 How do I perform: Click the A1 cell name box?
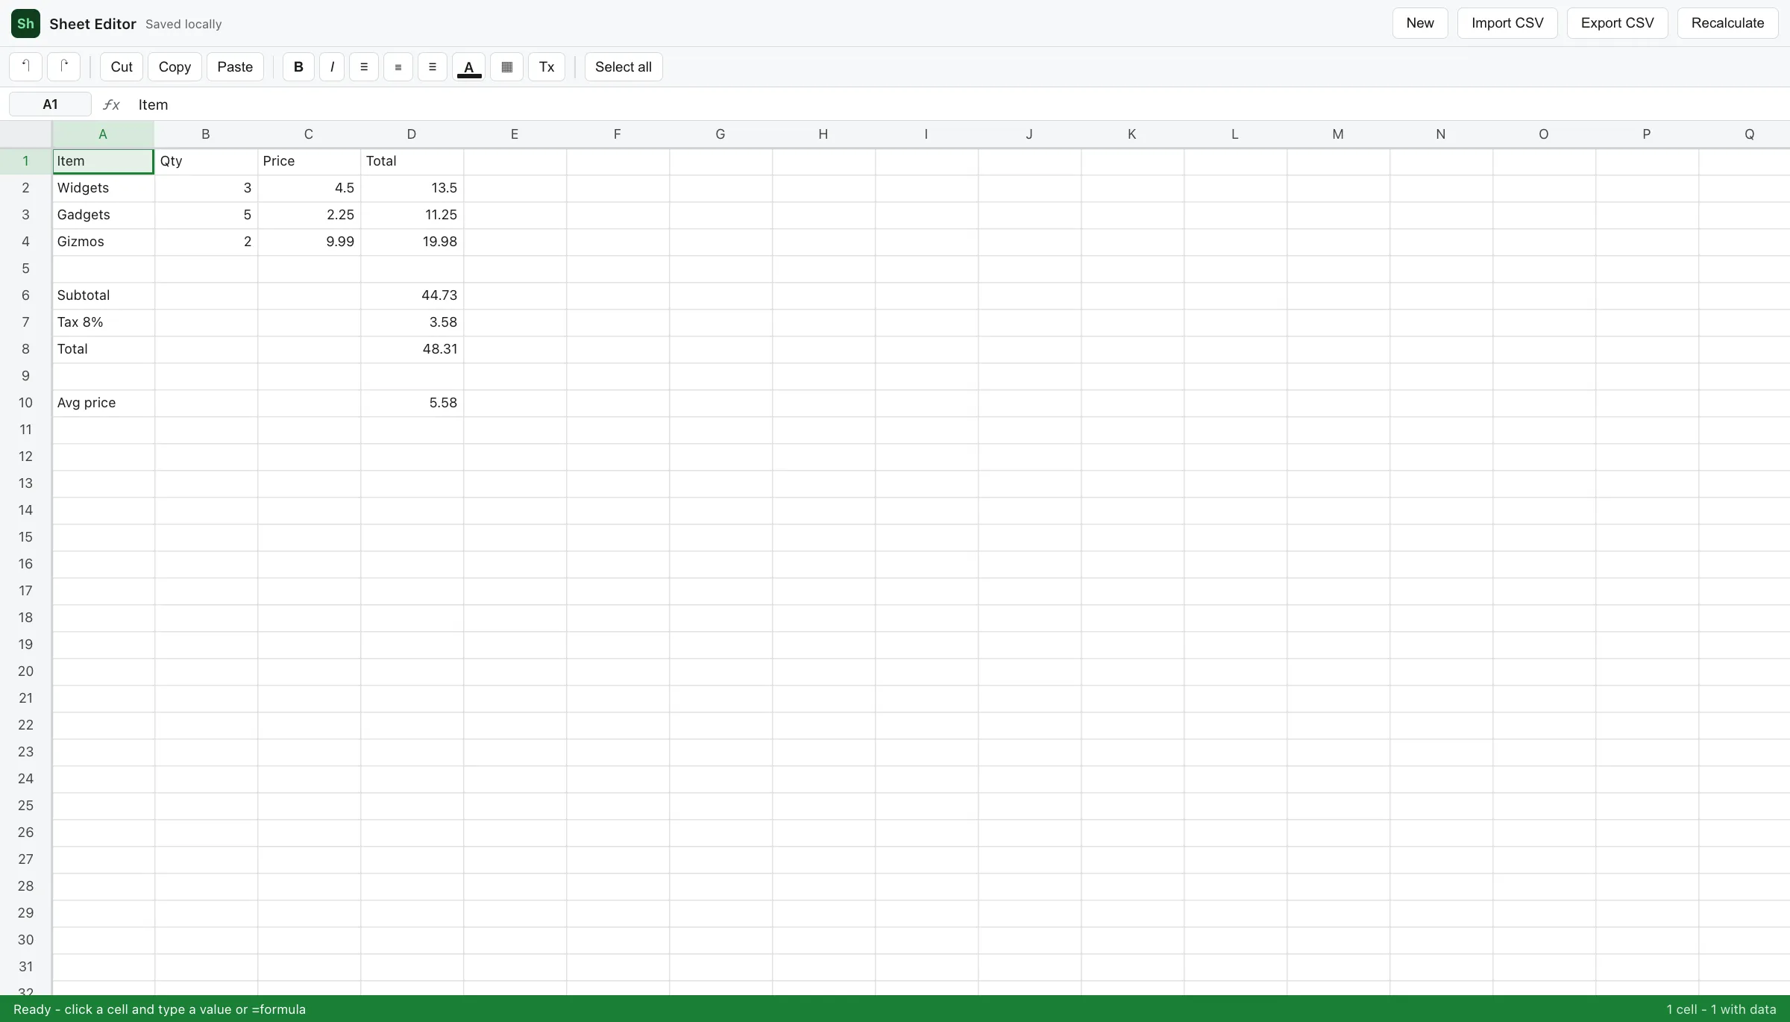50,104
